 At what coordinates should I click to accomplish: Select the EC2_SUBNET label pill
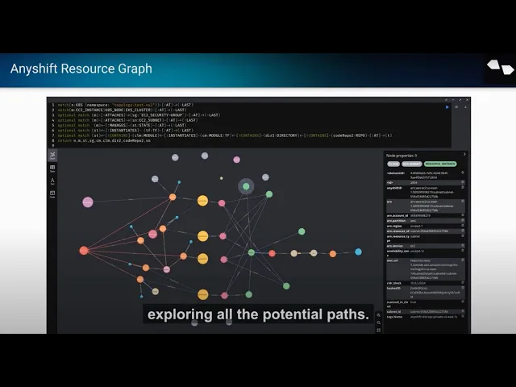(x=412, y=164)
